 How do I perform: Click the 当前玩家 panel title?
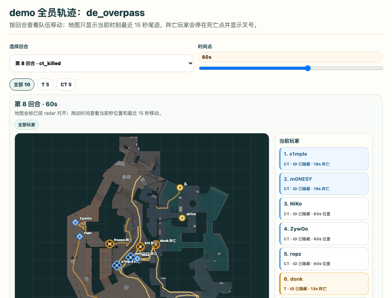(x=289, y=141)
